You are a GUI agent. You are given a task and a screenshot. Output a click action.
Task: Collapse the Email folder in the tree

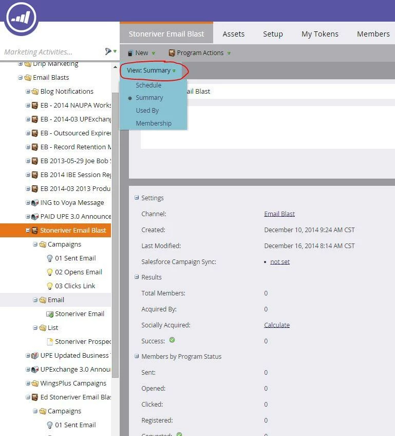pos(35,300)
